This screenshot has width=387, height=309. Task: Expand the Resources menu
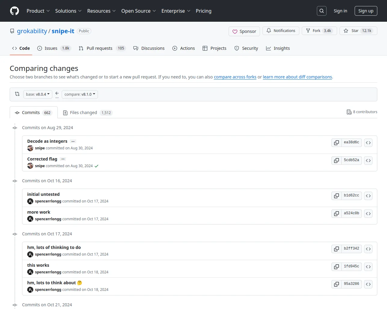tap(101, 11)
